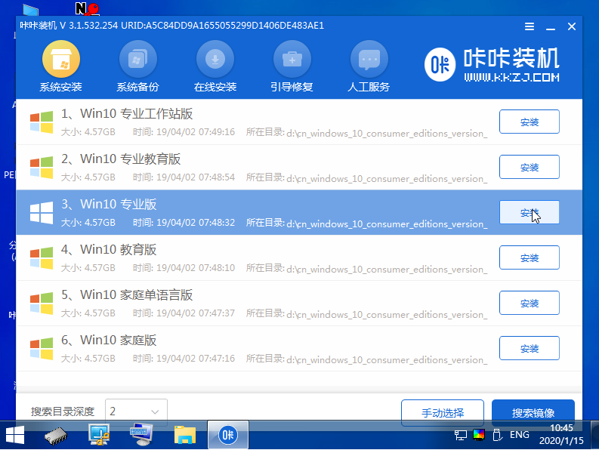Open the network computer taskbar icon
599x450 pixels.
pos(99,435)
